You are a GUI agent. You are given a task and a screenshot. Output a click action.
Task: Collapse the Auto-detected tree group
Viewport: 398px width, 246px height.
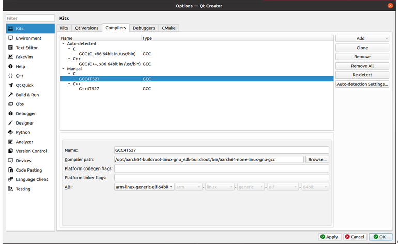pyautogui.click(x=63, y=43)
